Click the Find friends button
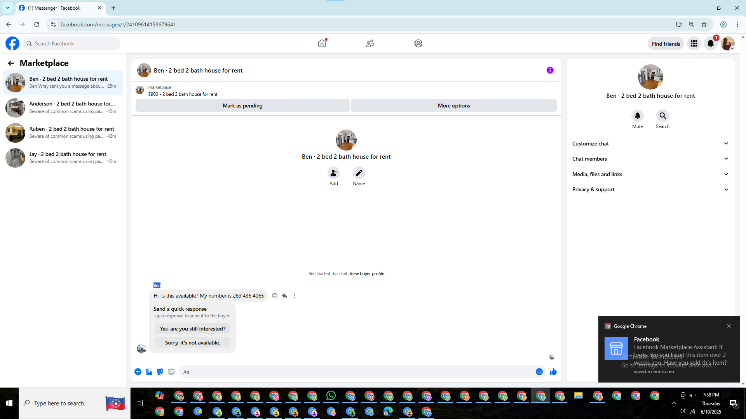The image size is (746, 419). (666, 44)
